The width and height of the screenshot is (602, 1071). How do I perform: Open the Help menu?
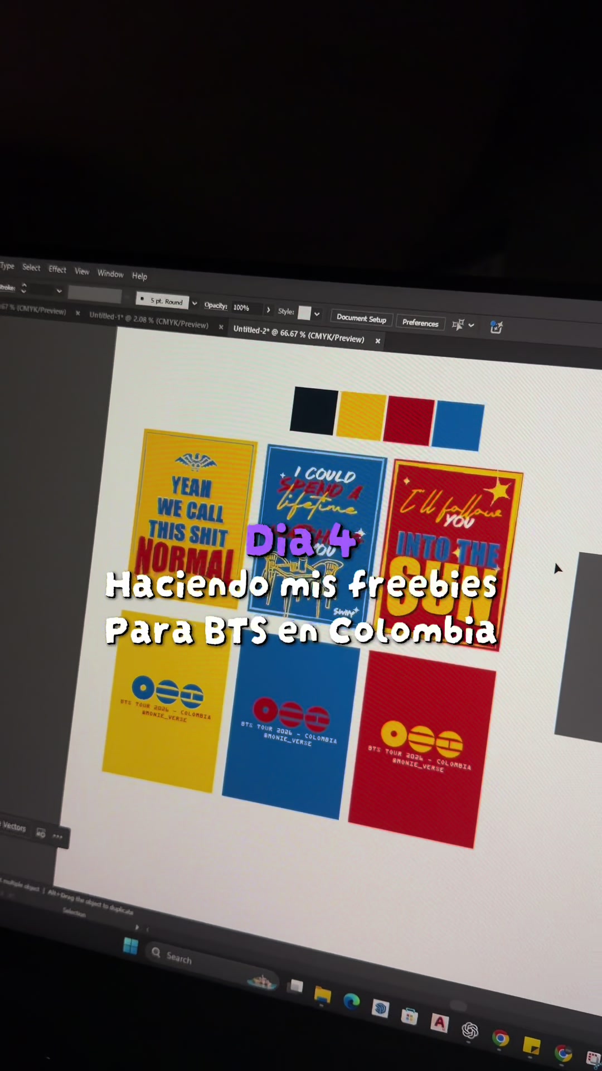[x=139, y=276]
